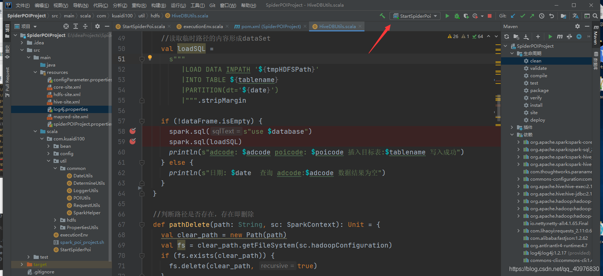Expand the hdfs package in tree
This screenshot has height=276, width=603.
[55, 220]
